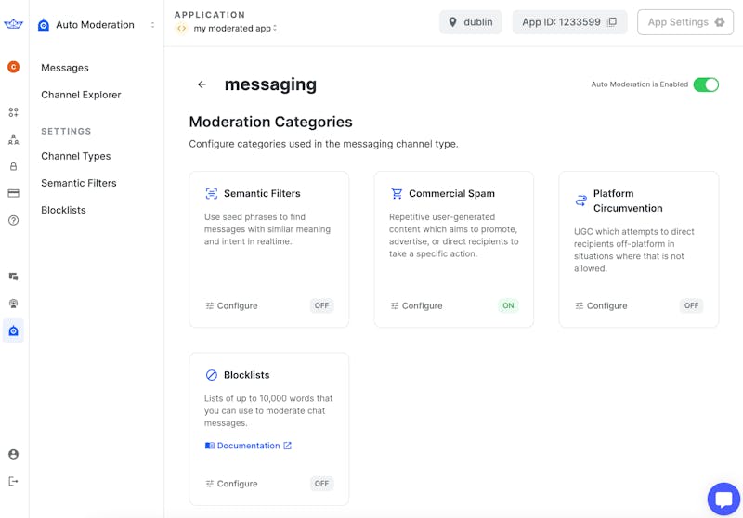Open the video product icon in sidebar
The height and width of the screenshot is (518, 743).
pyautogui.click(x=13, y=304)
